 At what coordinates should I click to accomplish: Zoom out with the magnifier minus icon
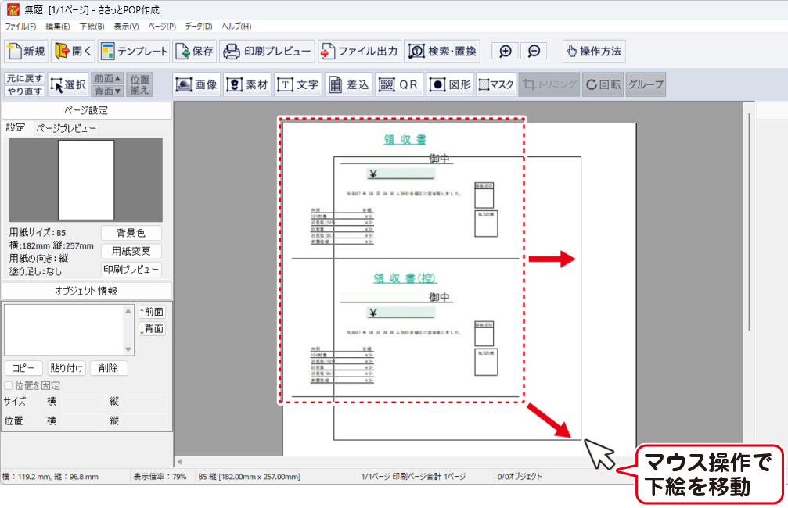pos(534,52)
